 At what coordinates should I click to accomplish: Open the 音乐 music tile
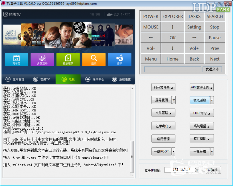click(x=119, y=60)
